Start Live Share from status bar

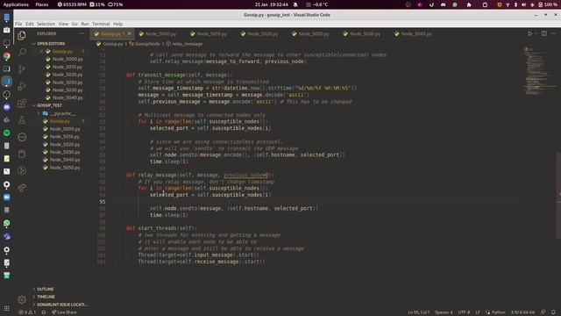point(64,312)
